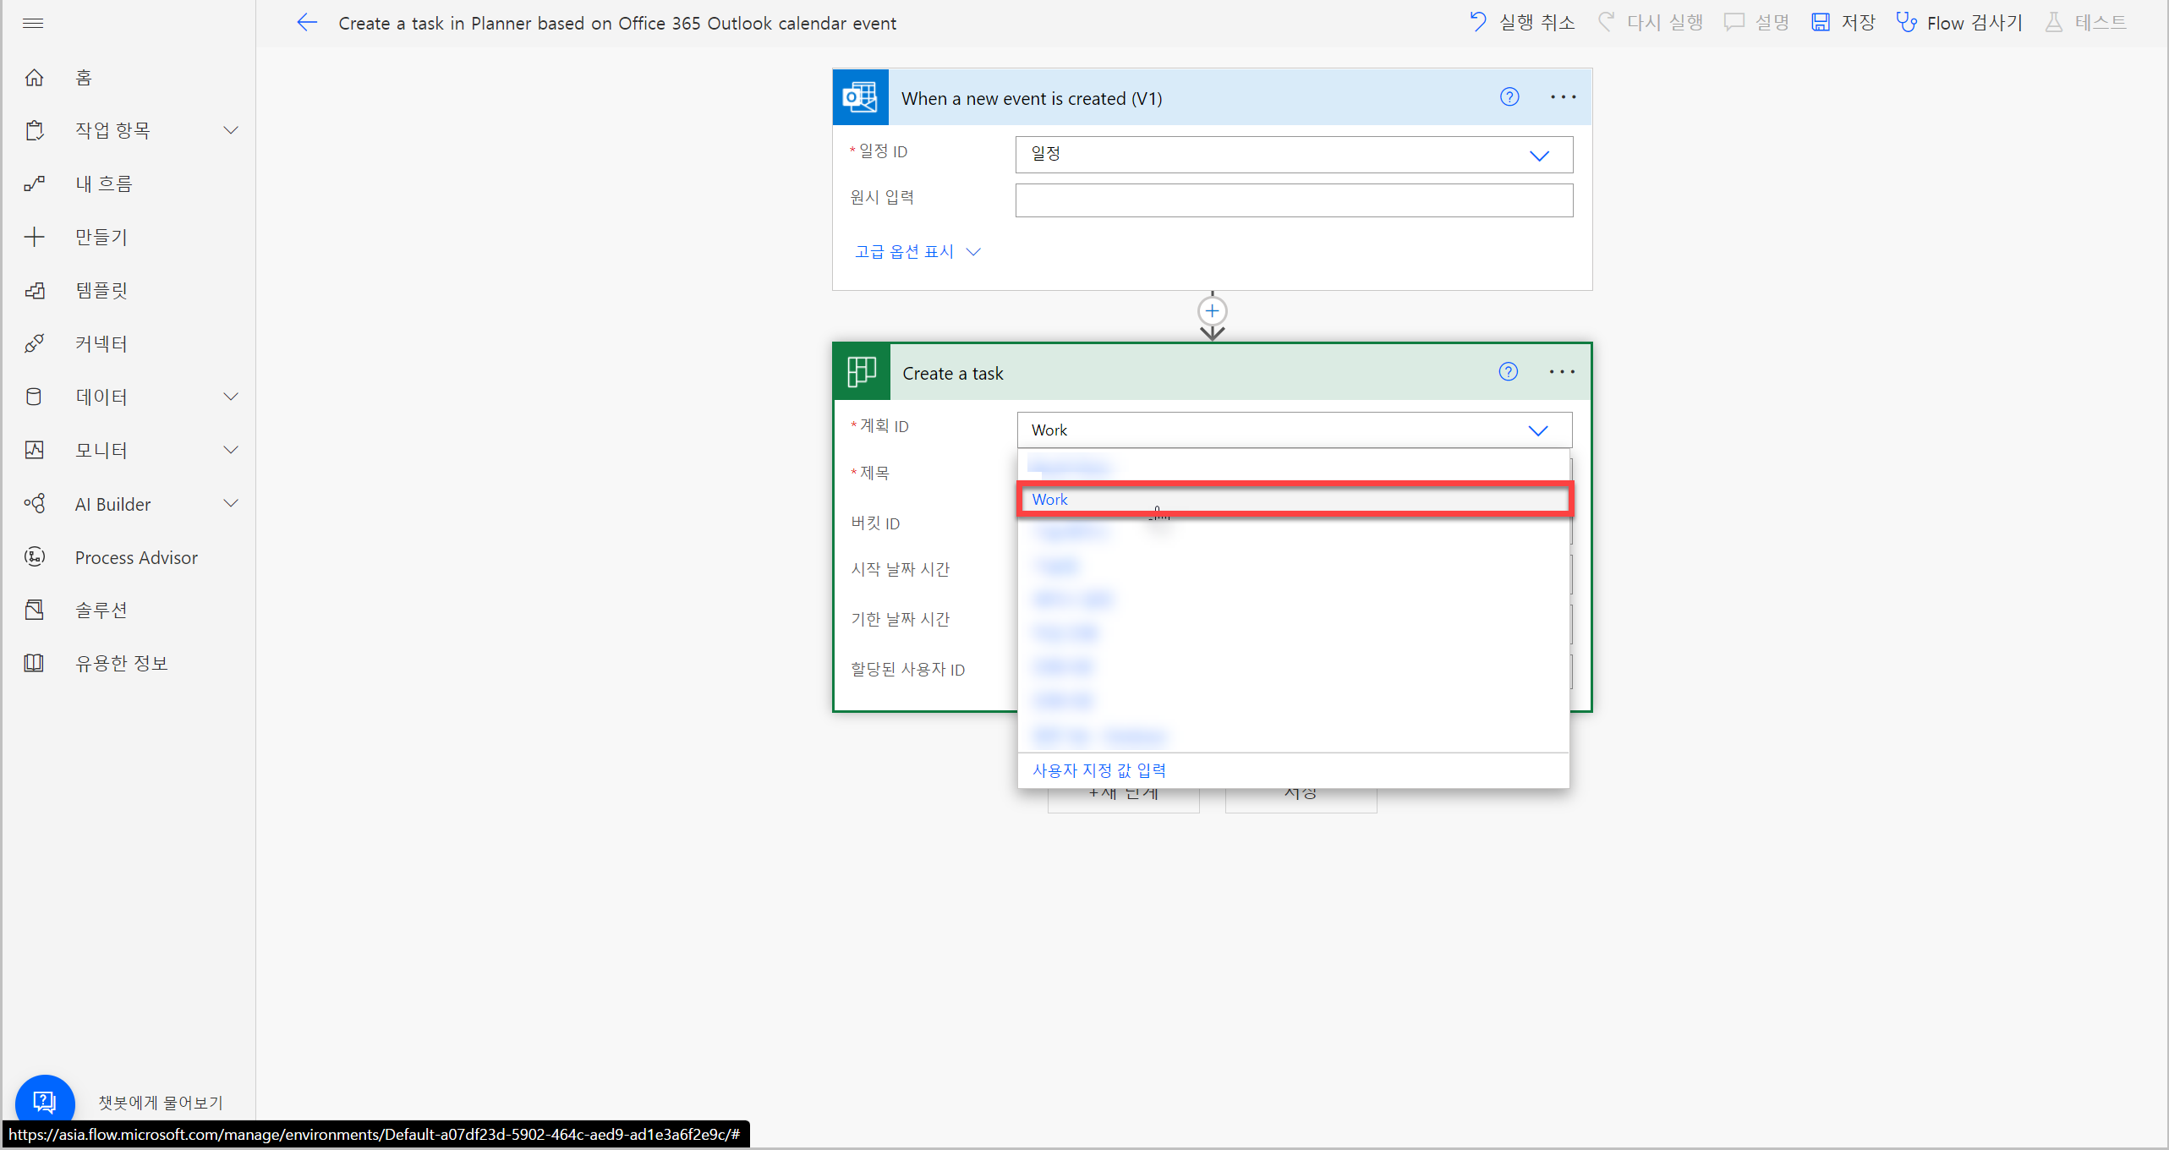Image resolution: width=2169 pixels, height=1150 pixels.
Task: Click the 커넥터 plug icon
Action: [34, 343]
